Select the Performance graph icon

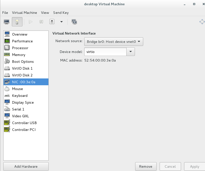(x=7, y=41)
